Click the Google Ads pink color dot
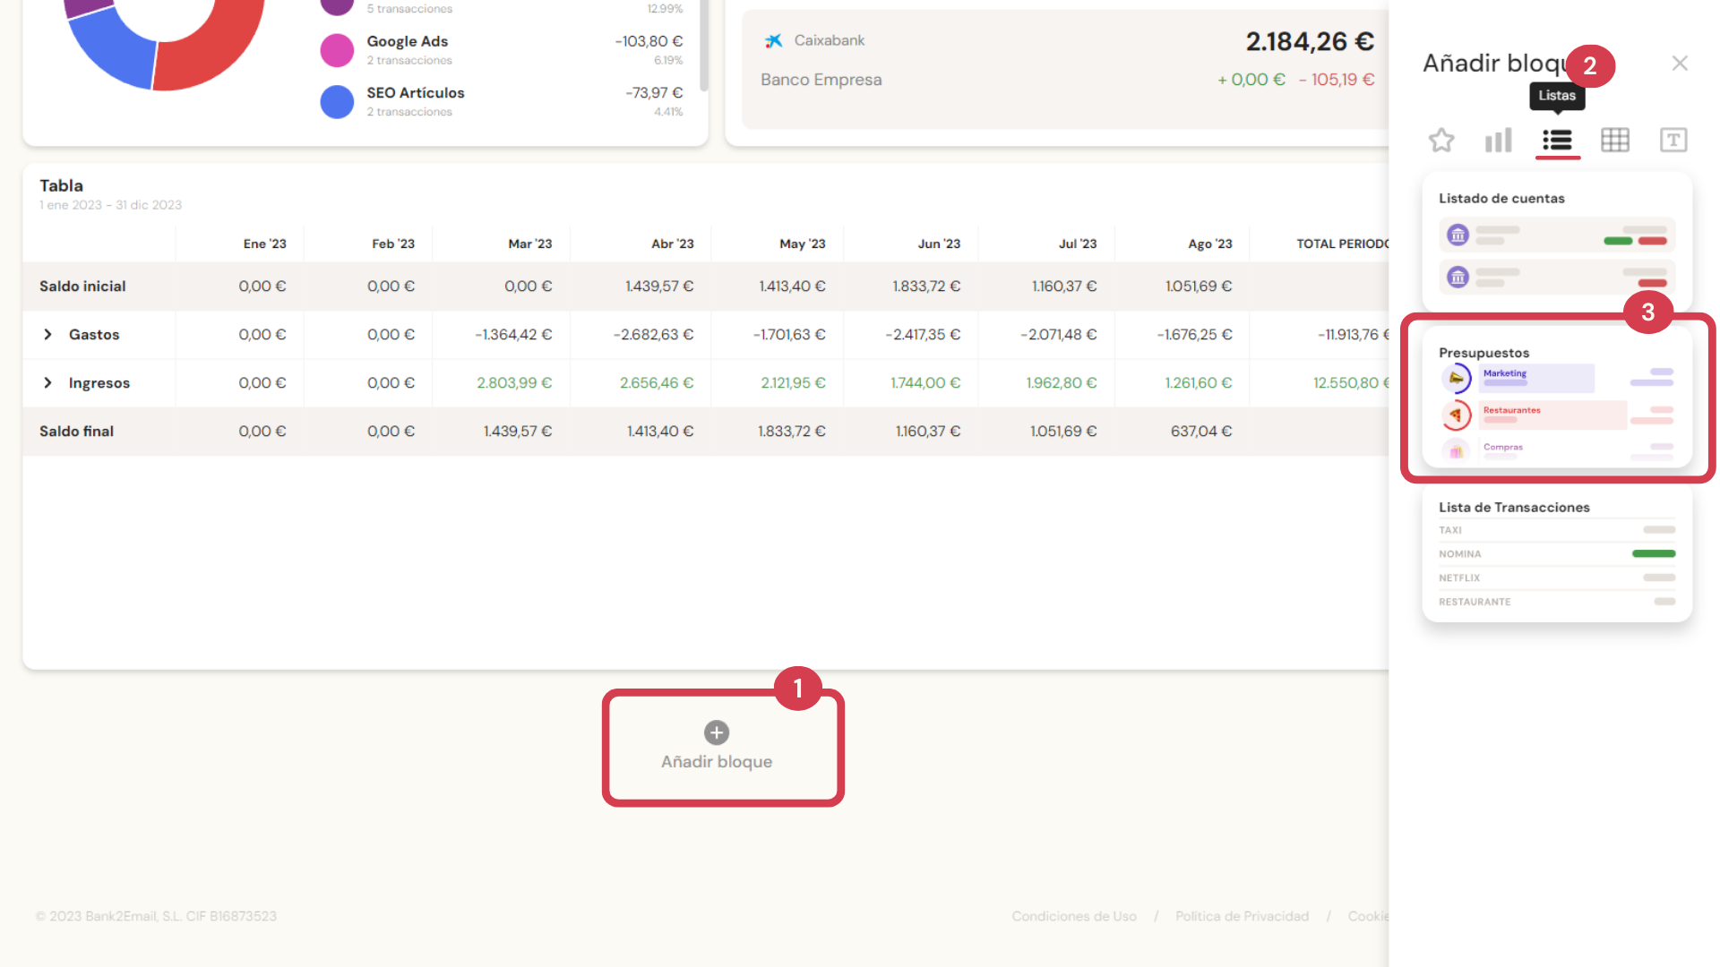Viewport: 1720px width, 967px height. click(337, 50)
